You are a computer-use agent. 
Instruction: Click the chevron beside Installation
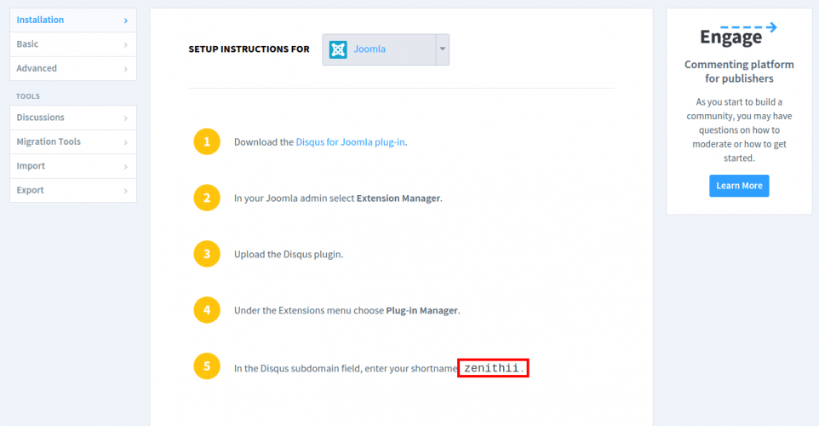click(x=126, y=20)
